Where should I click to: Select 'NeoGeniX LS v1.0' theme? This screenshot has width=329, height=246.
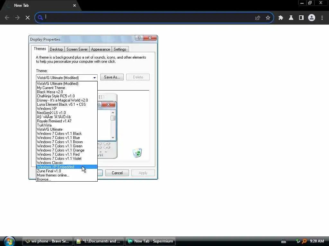tap(67, 113)
